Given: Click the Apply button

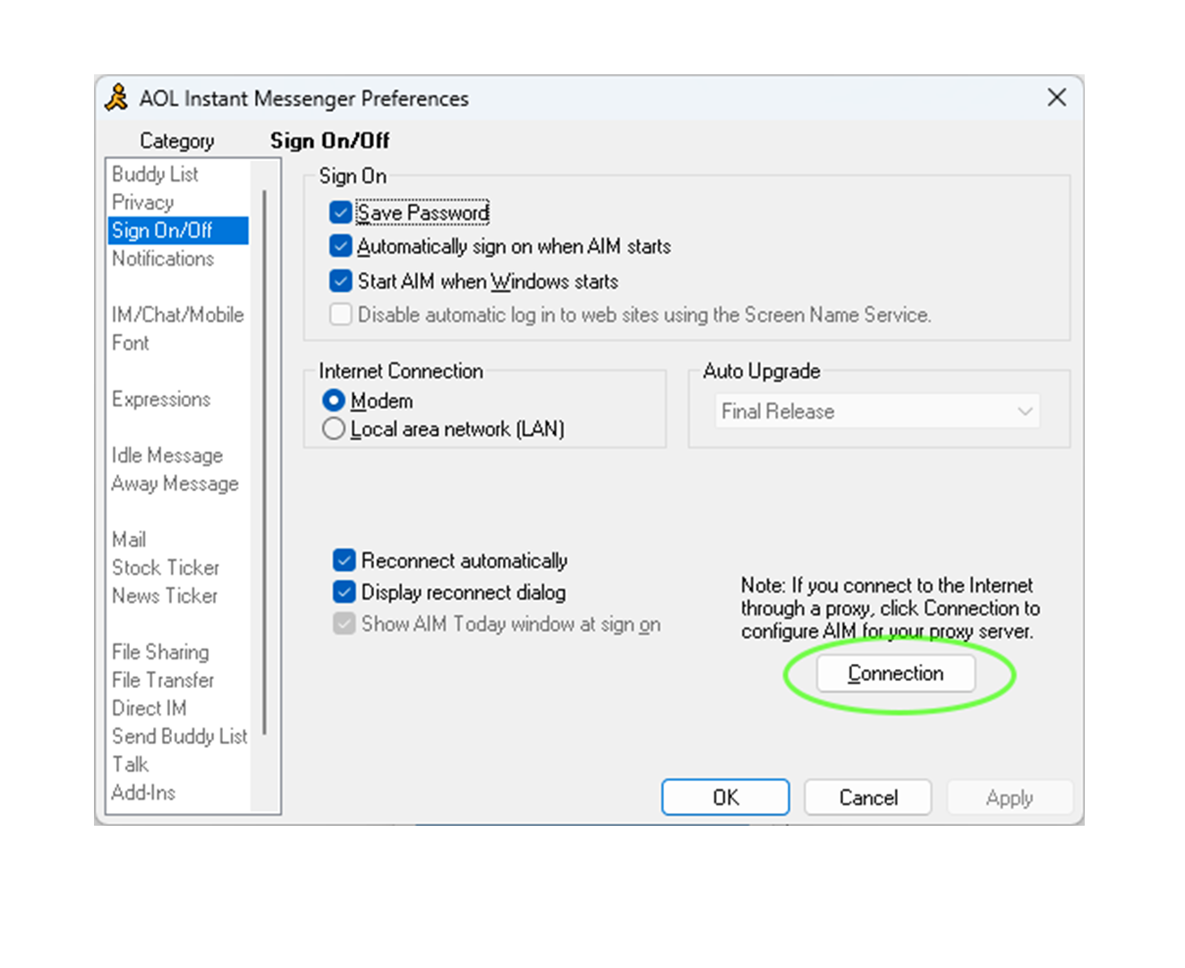Looking at the screenshot, I should [1010, 797].
